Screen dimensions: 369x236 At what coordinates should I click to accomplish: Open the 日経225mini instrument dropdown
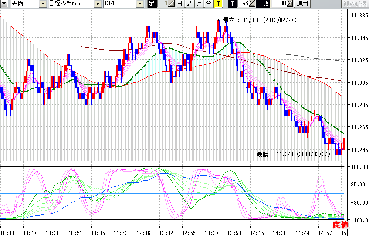[x=97, y=4]
